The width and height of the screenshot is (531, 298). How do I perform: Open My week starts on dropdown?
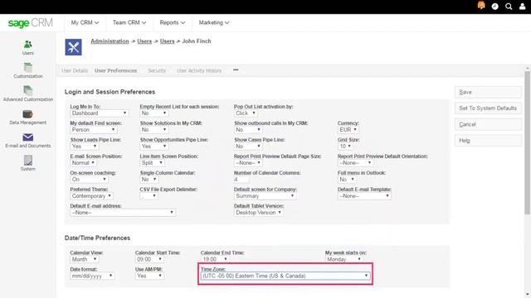[344, 259]
